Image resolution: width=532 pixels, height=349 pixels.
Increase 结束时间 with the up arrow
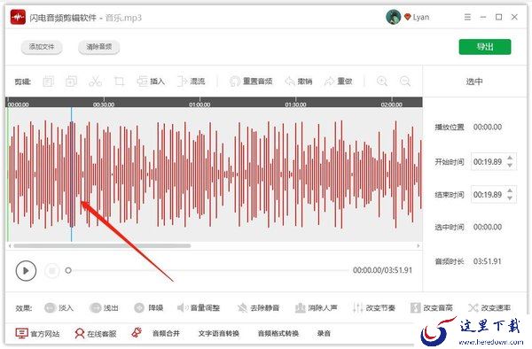tap(510, 190)
